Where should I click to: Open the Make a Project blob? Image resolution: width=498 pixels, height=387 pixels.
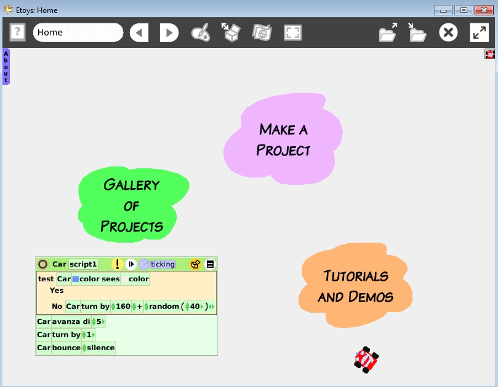point(283,139)
